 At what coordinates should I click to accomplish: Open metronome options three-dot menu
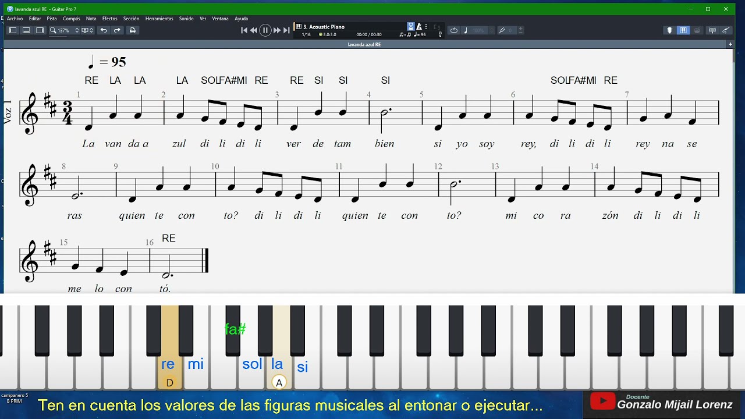pyautogui.click(x=426, y=27)
